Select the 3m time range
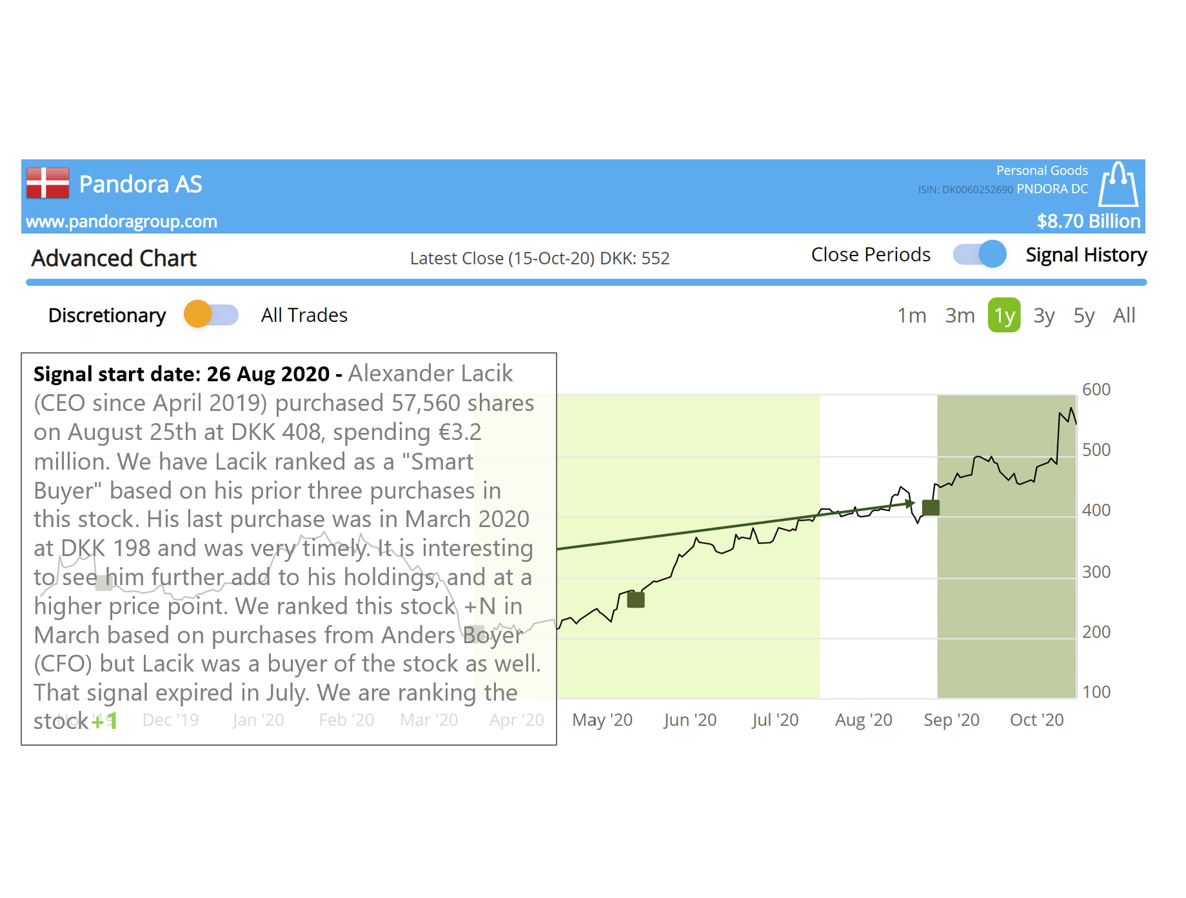This screenshot has height=898, width=1186. [x=960, y=315]
